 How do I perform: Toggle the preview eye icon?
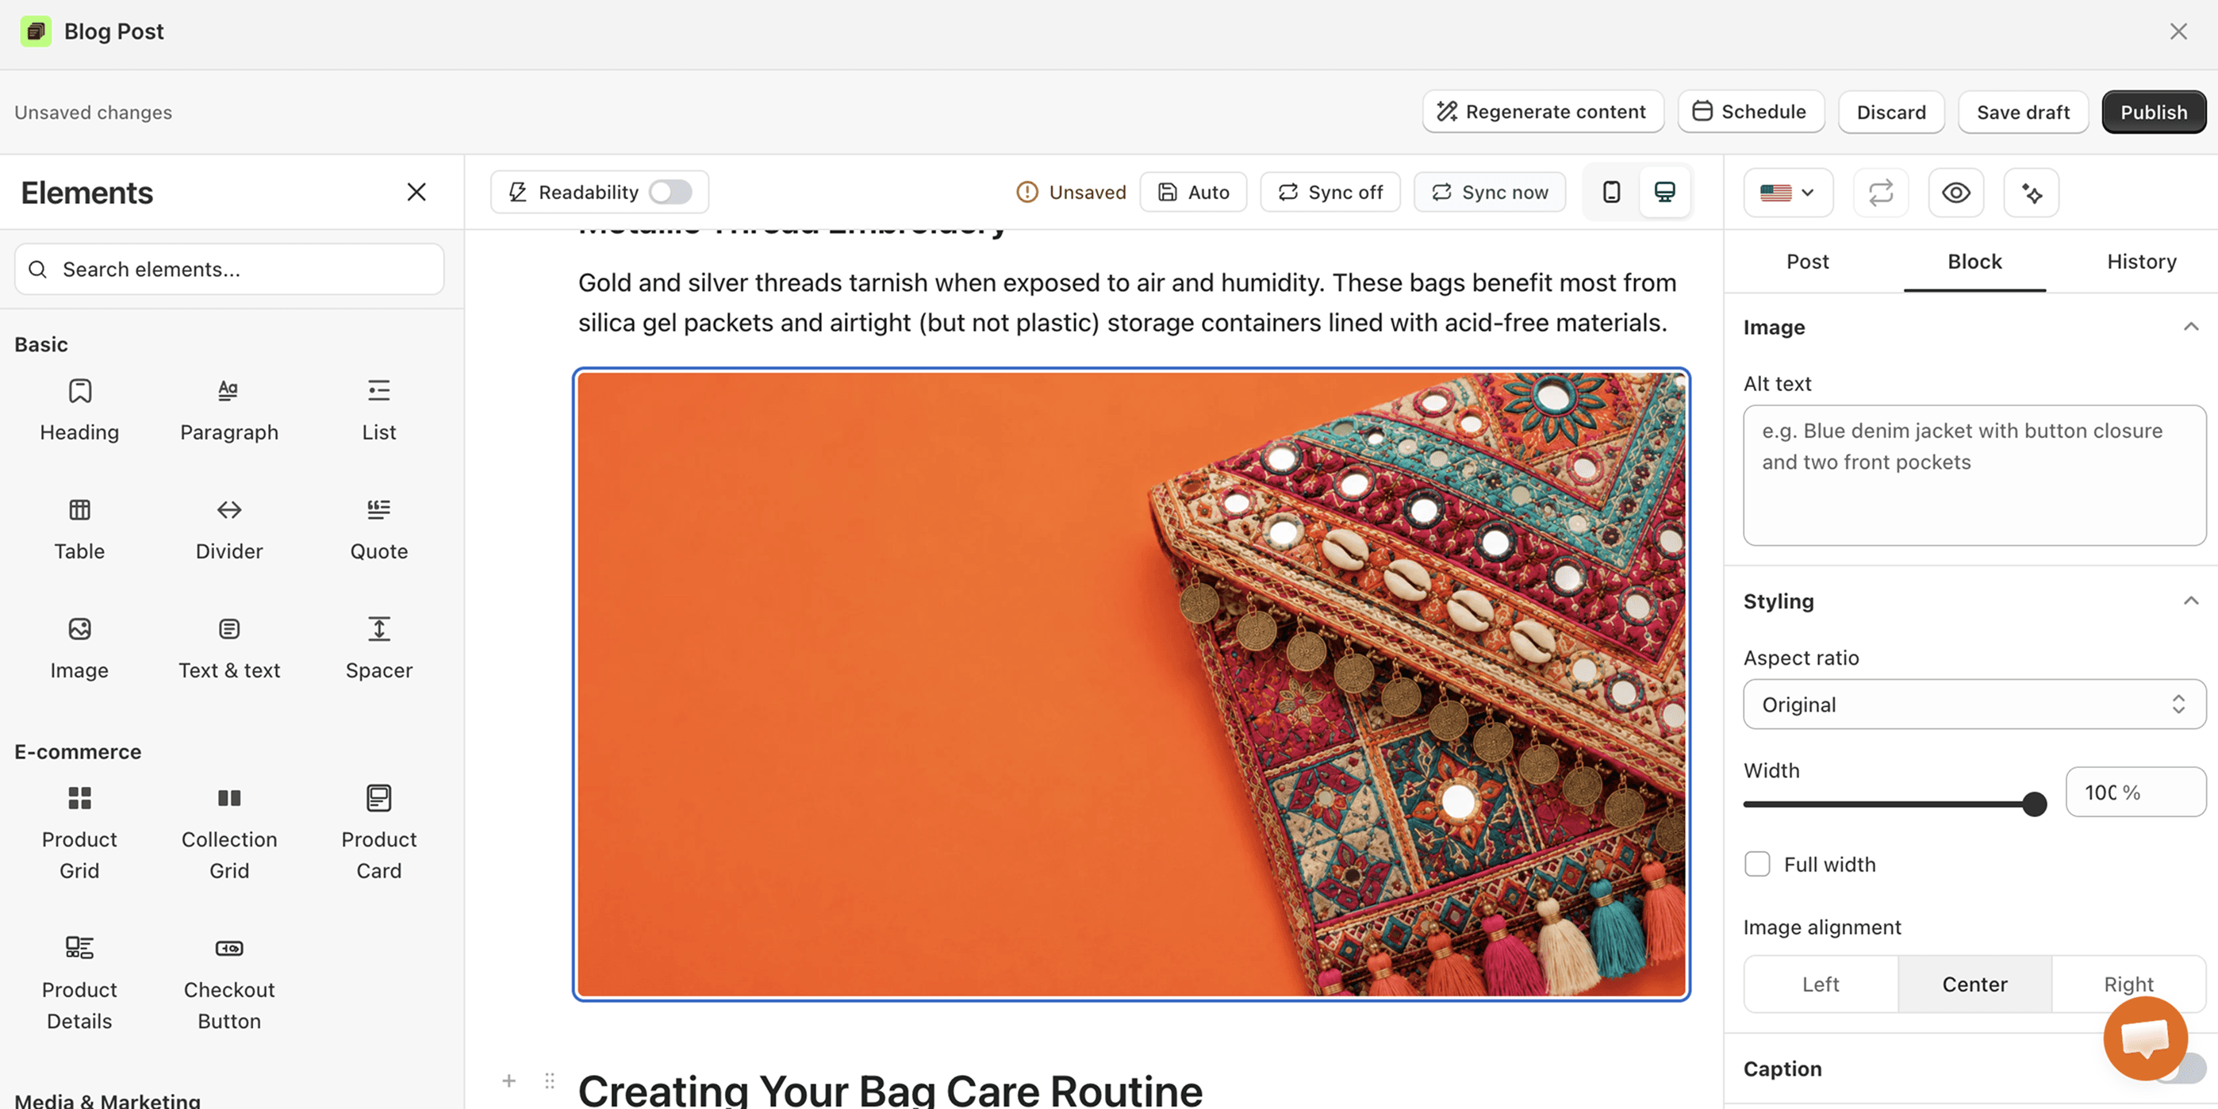(1955, 192)
